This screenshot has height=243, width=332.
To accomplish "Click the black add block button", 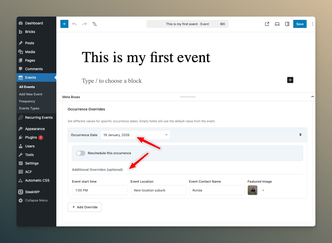I will [290, 80].
